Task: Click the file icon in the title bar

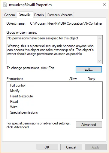Action: [x=5, y=5]
